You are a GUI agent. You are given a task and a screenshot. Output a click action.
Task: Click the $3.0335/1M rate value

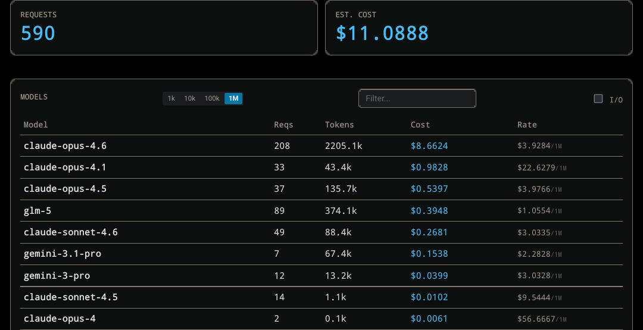(x=539, y=232)
